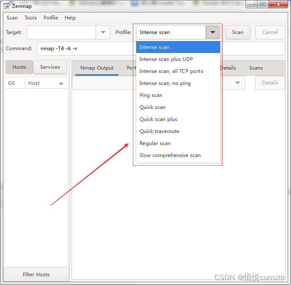Open the Host Details tab
Viewport: 291px width, 285px height.
coord(228,68)
